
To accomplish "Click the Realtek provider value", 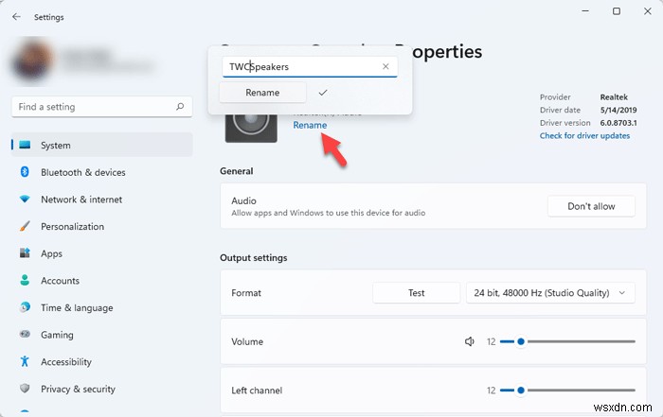I will (614, 97).
